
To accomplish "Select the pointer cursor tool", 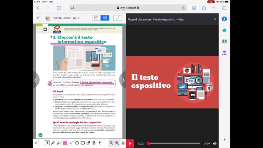I will click(x=100, y=143).
